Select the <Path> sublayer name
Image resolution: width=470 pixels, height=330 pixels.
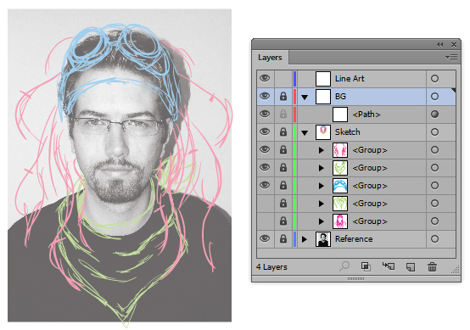point(366,115)
